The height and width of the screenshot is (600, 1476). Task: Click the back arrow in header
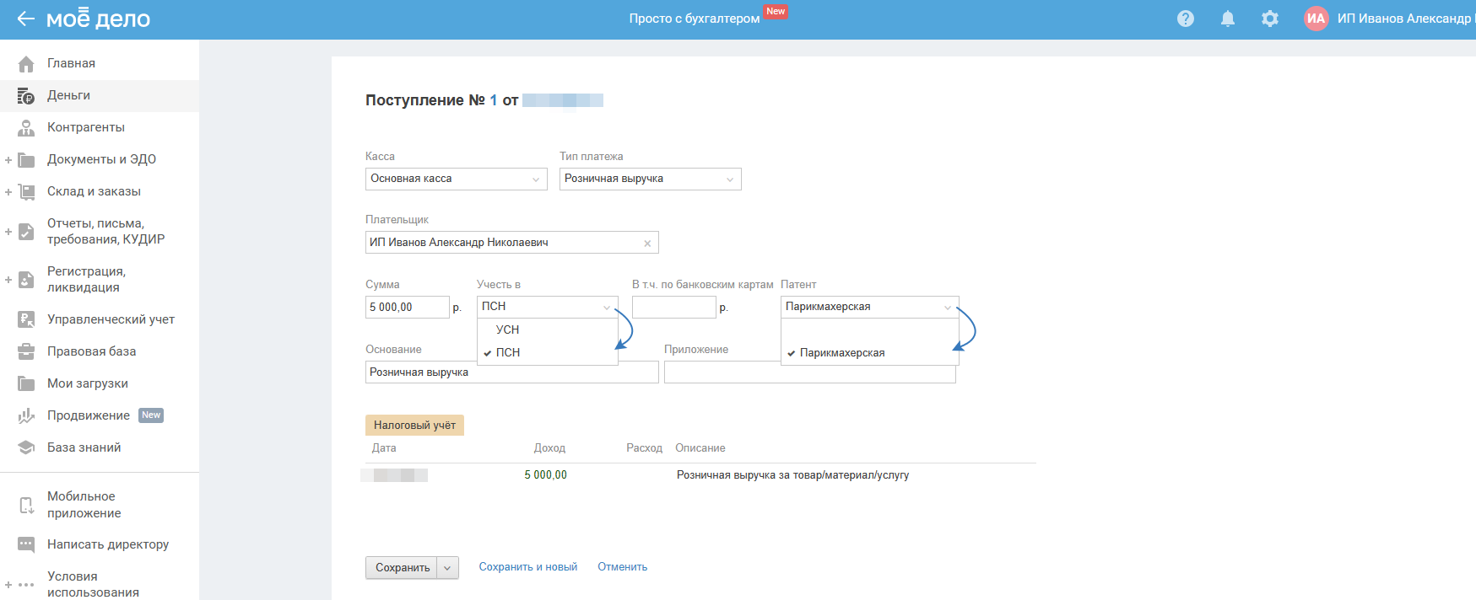click(26, 19)
